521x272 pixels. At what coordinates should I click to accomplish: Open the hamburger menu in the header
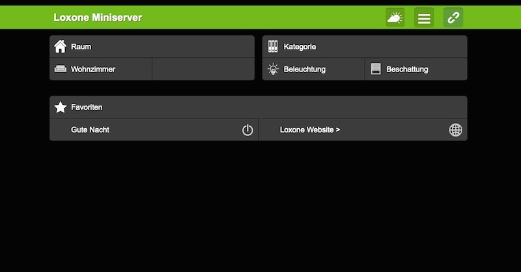tap(424, 18)
